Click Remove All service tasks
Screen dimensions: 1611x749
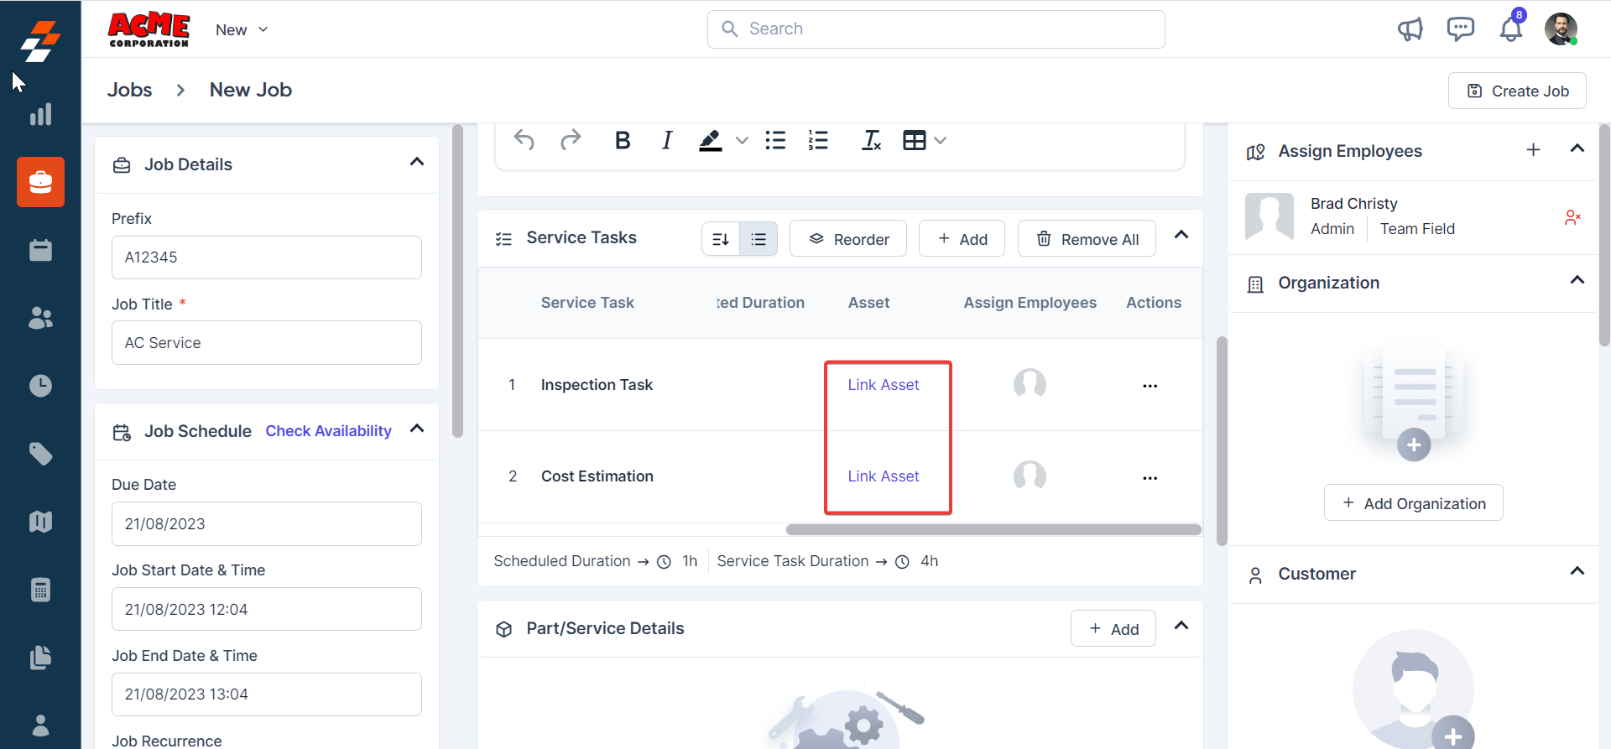[1087, 239]
